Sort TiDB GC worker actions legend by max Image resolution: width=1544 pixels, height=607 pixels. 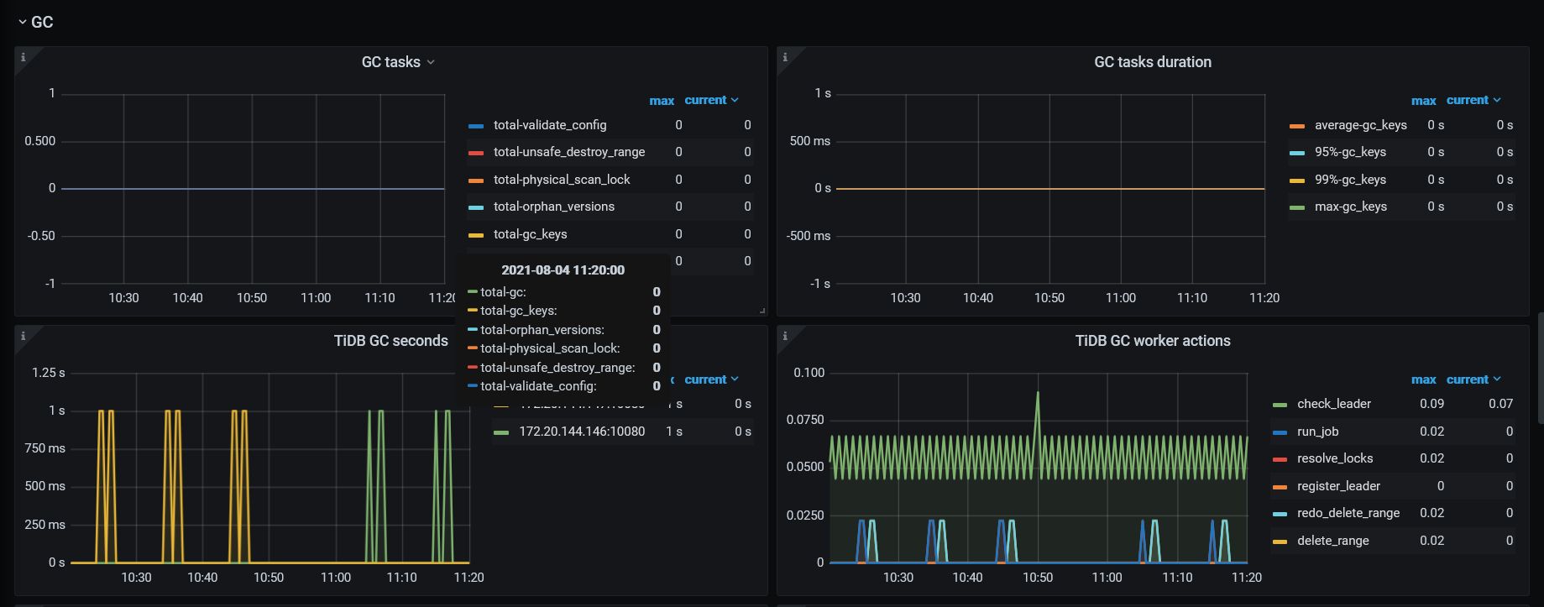point(1423,379)
